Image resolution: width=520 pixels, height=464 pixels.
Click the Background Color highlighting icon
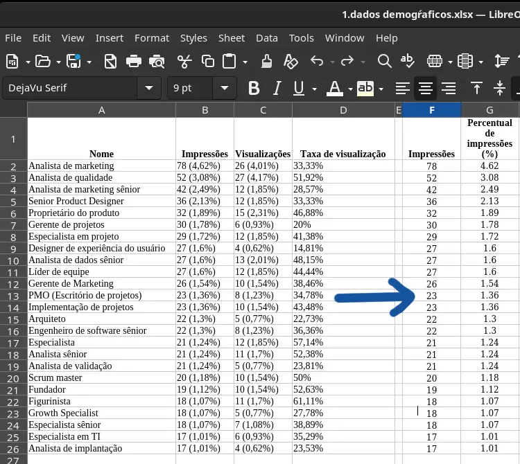pyautogui.click(x=365, y=88)
